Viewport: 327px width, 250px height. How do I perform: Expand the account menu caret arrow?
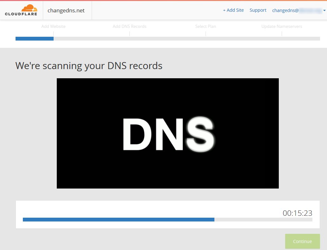[x=324, y=10]
